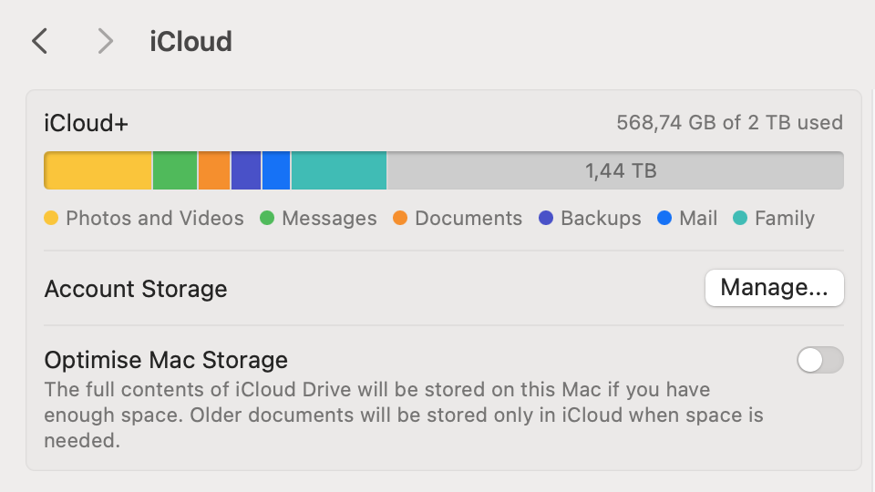Click the teal Family legend dot
Image resolution: width=875 pixels, height=492 pixels.
(x=740, y=219)
